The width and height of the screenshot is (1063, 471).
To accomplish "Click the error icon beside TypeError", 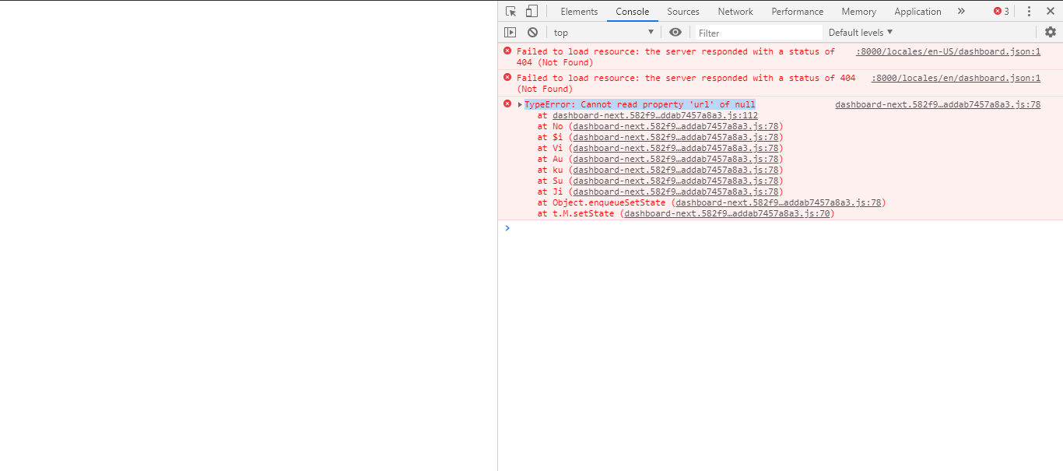I will (x=507, y=104).
